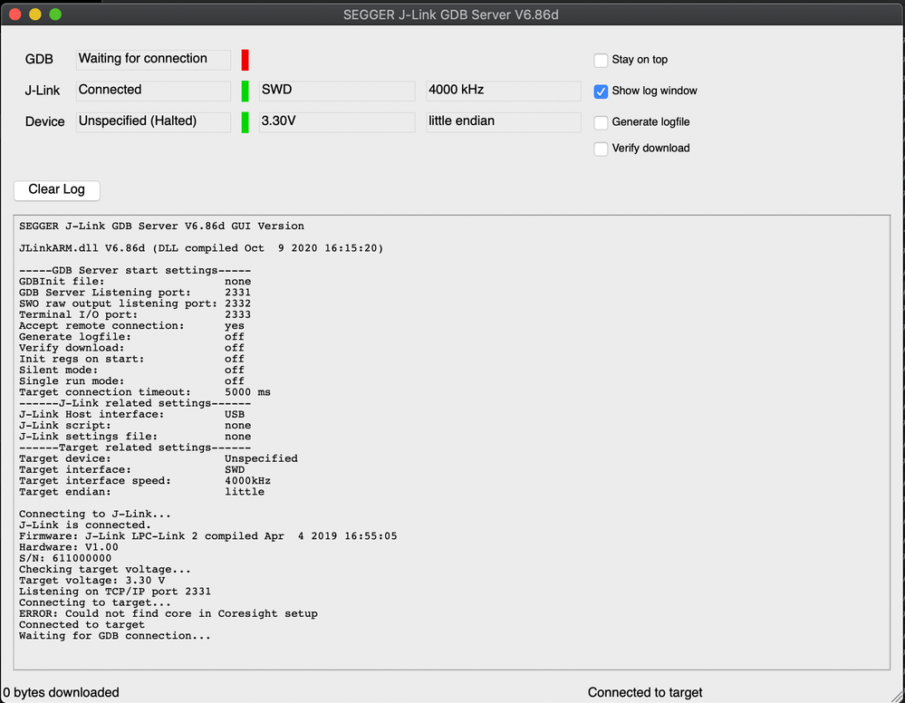Click 'Silent mode: off' log line
Image resolution: width=905 pixels, height=703 pixels.
click(131, 370)
